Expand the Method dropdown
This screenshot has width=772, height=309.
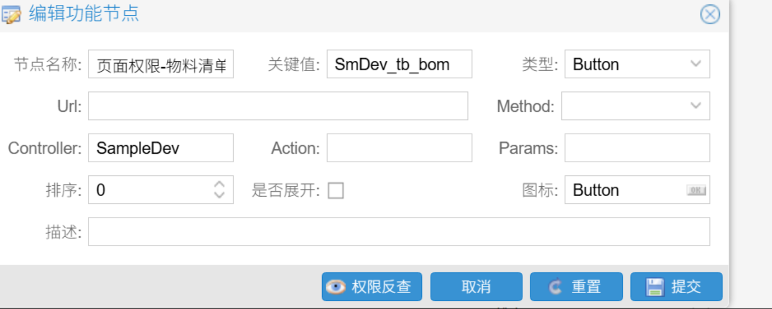[696, 106]
